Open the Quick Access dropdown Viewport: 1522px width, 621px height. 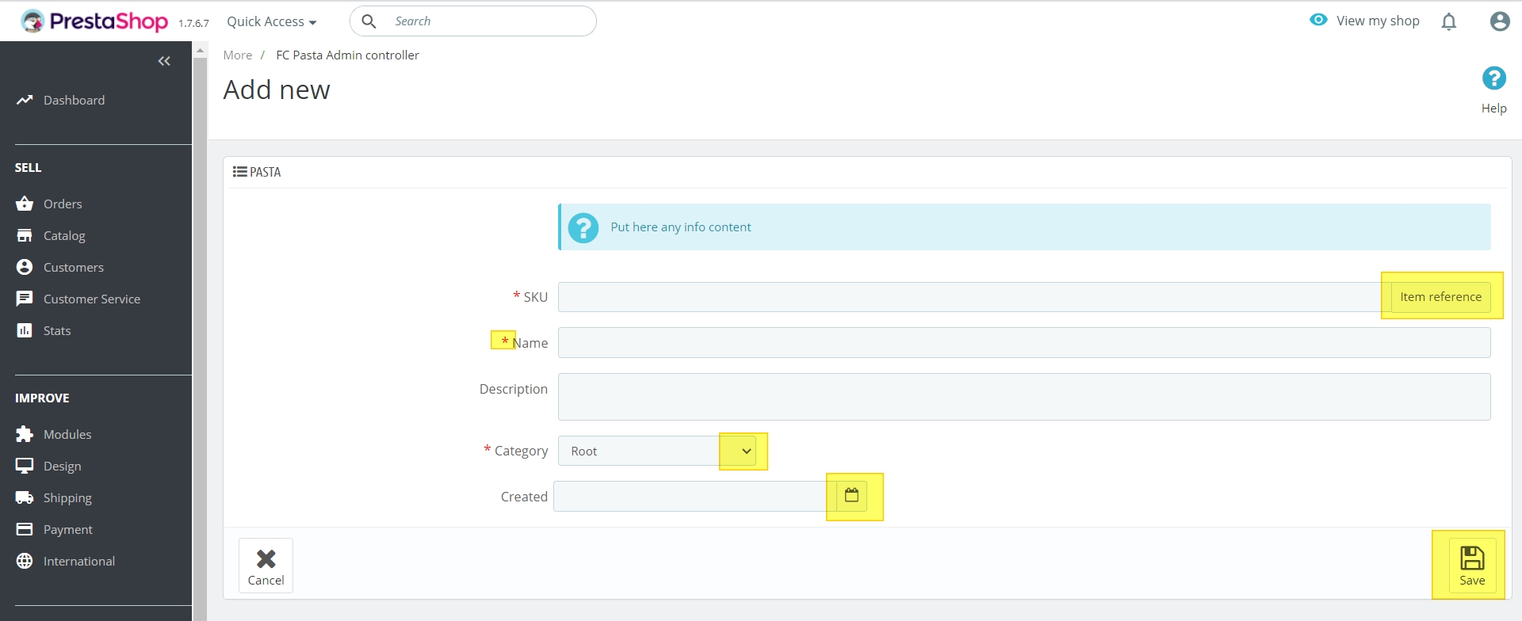click(271, 21)
